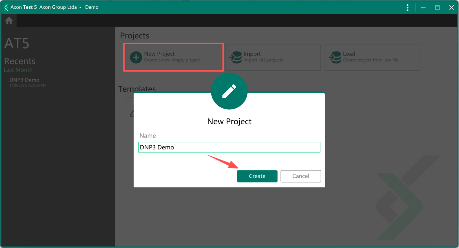Minimize the Axon Test window
This screenshot has height=248, width=459.
[423, 8]
